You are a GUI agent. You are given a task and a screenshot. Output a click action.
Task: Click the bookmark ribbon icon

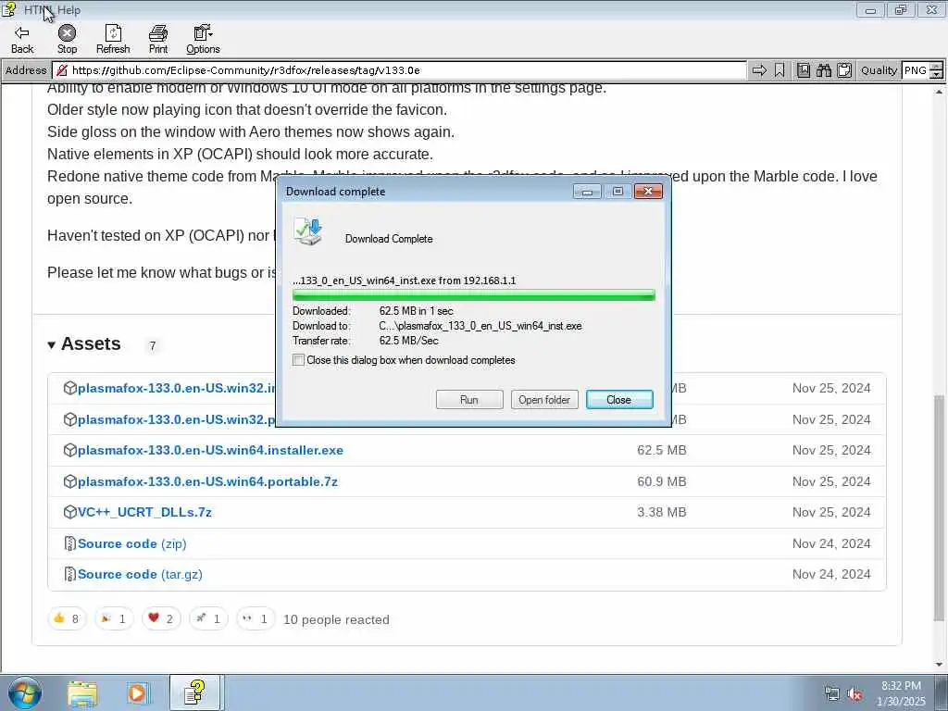pos(780,70)
